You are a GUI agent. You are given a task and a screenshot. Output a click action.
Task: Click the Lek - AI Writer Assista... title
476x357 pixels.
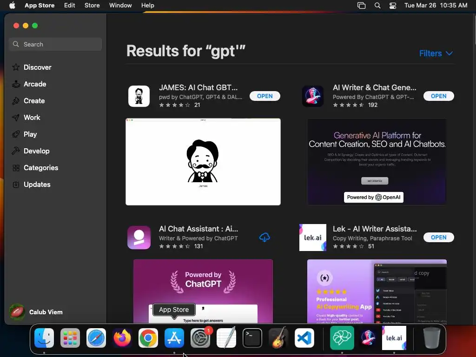tap(375, 229)
